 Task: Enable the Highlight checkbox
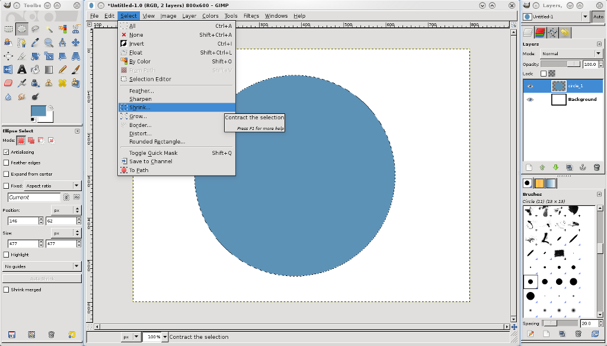click(x=6, y=255)
